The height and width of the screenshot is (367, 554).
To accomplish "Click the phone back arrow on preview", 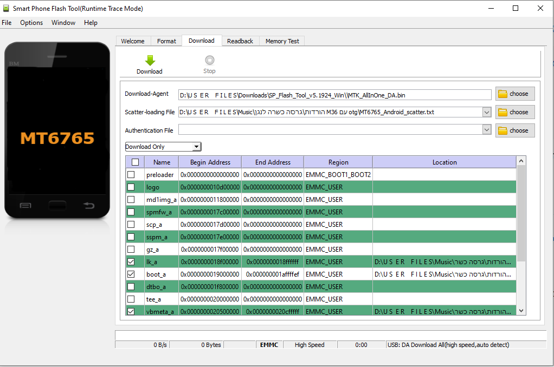I will click(88, 205).
